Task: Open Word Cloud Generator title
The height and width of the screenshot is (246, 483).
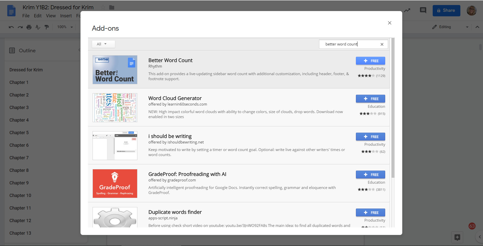Action: coord(175,98)
